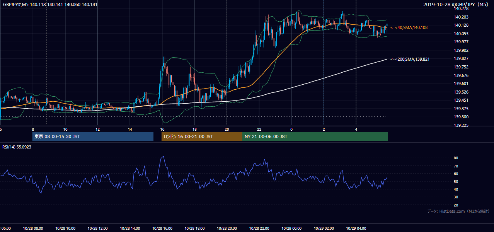The image size is (494, 232).
Task: Click hour label 14 under the price chart
Action: pos(130,129)
